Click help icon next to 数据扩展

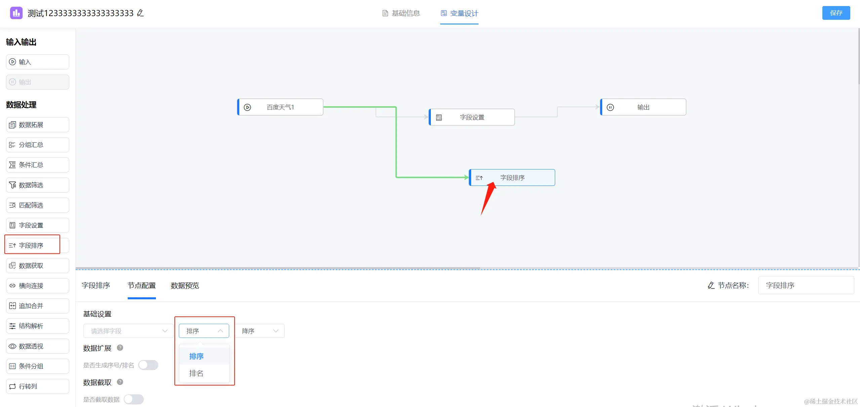tap(120, 348)
